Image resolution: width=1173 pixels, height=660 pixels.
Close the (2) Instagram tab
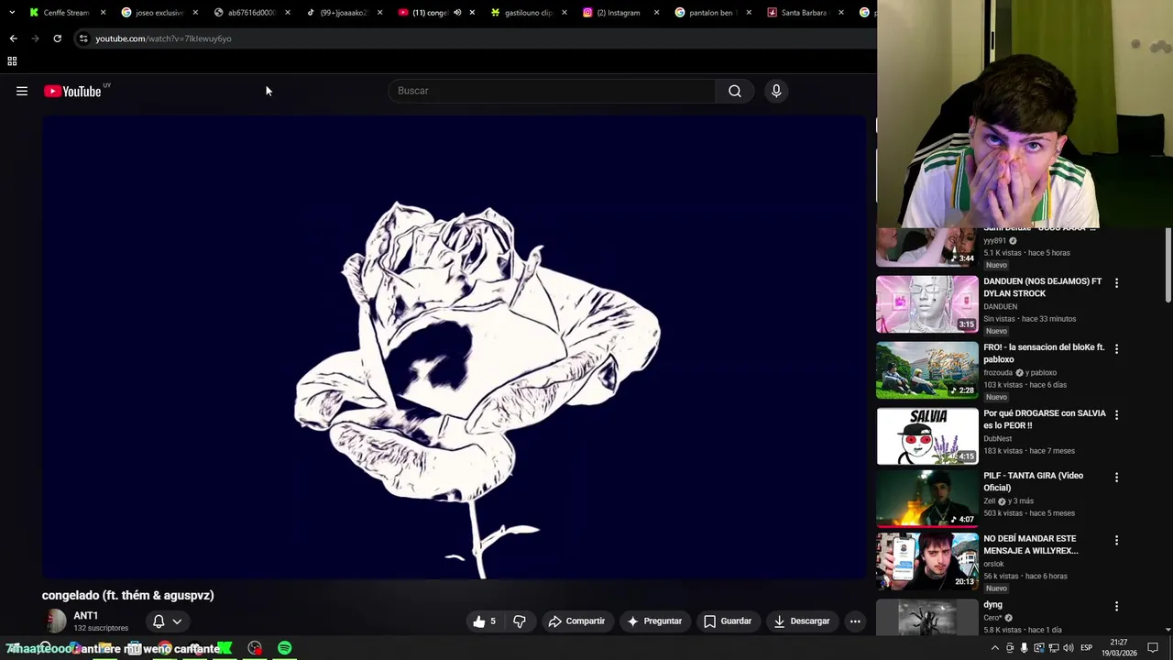(x=656, y=13)
